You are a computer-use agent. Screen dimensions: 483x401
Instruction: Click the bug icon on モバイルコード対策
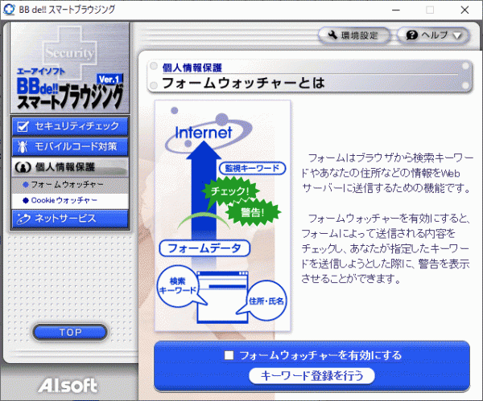tap(23, 147)
